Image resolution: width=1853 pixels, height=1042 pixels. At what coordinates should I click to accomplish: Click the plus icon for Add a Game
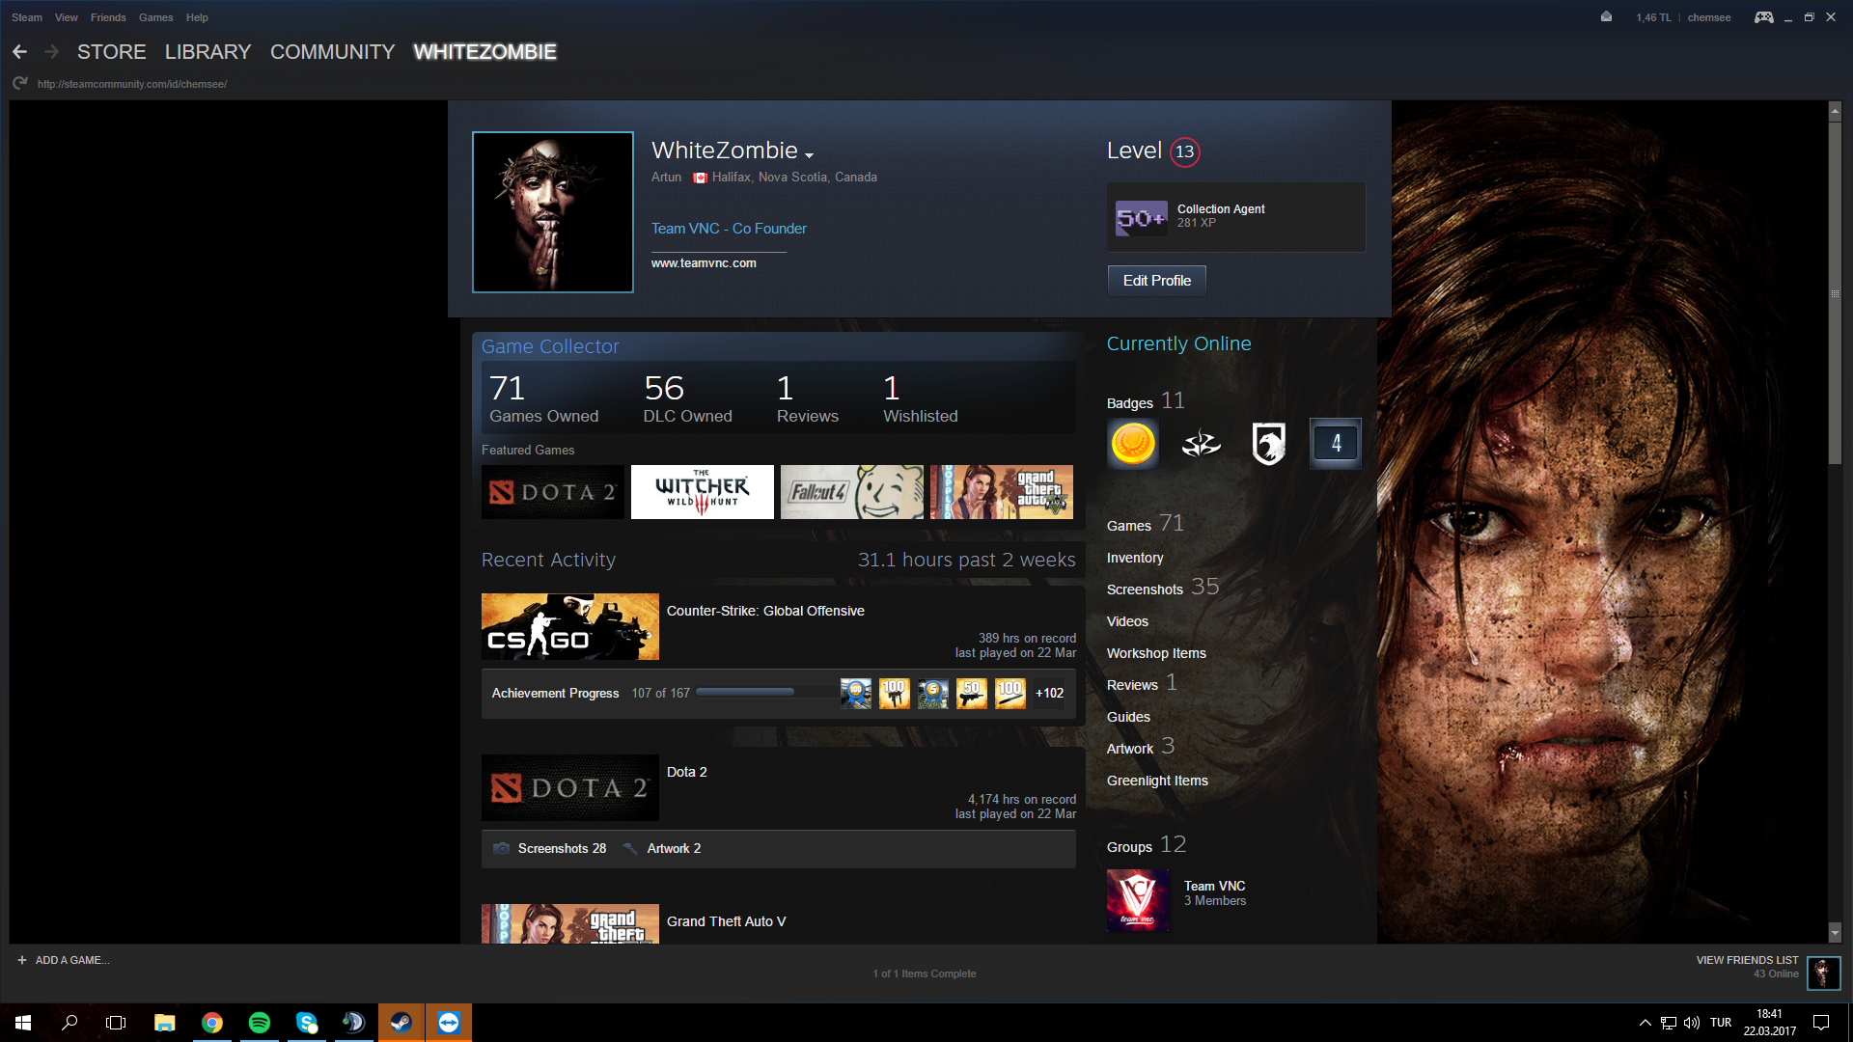pyautogui.click(x=22, y=960)
